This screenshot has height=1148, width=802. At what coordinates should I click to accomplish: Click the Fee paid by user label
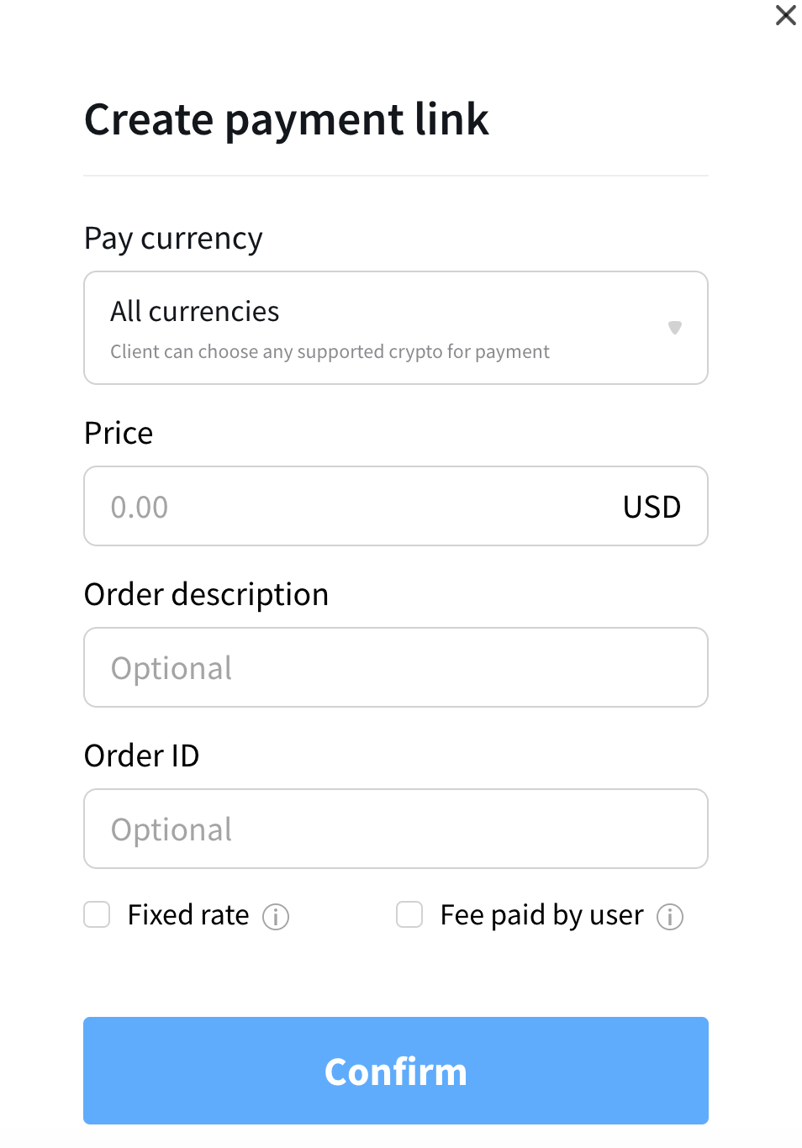pos(542,915)
